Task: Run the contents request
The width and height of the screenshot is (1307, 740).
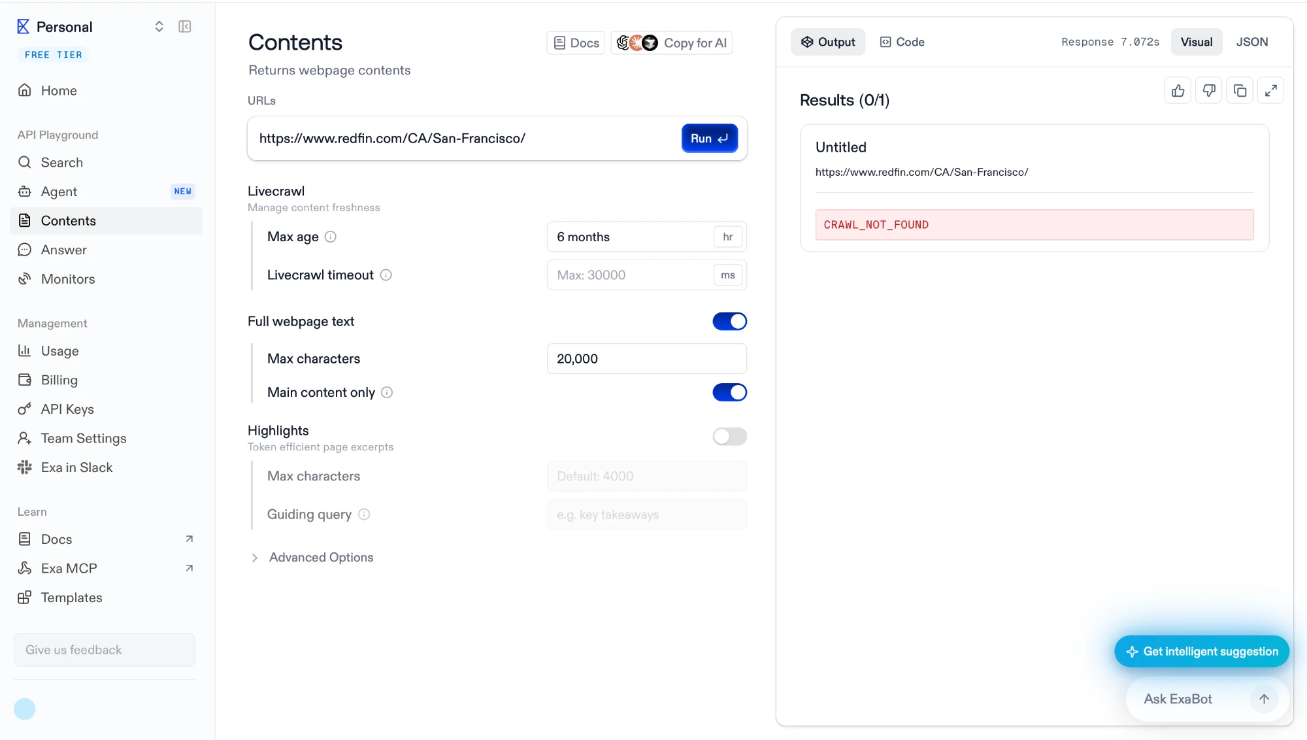Action: pos(710,139)
